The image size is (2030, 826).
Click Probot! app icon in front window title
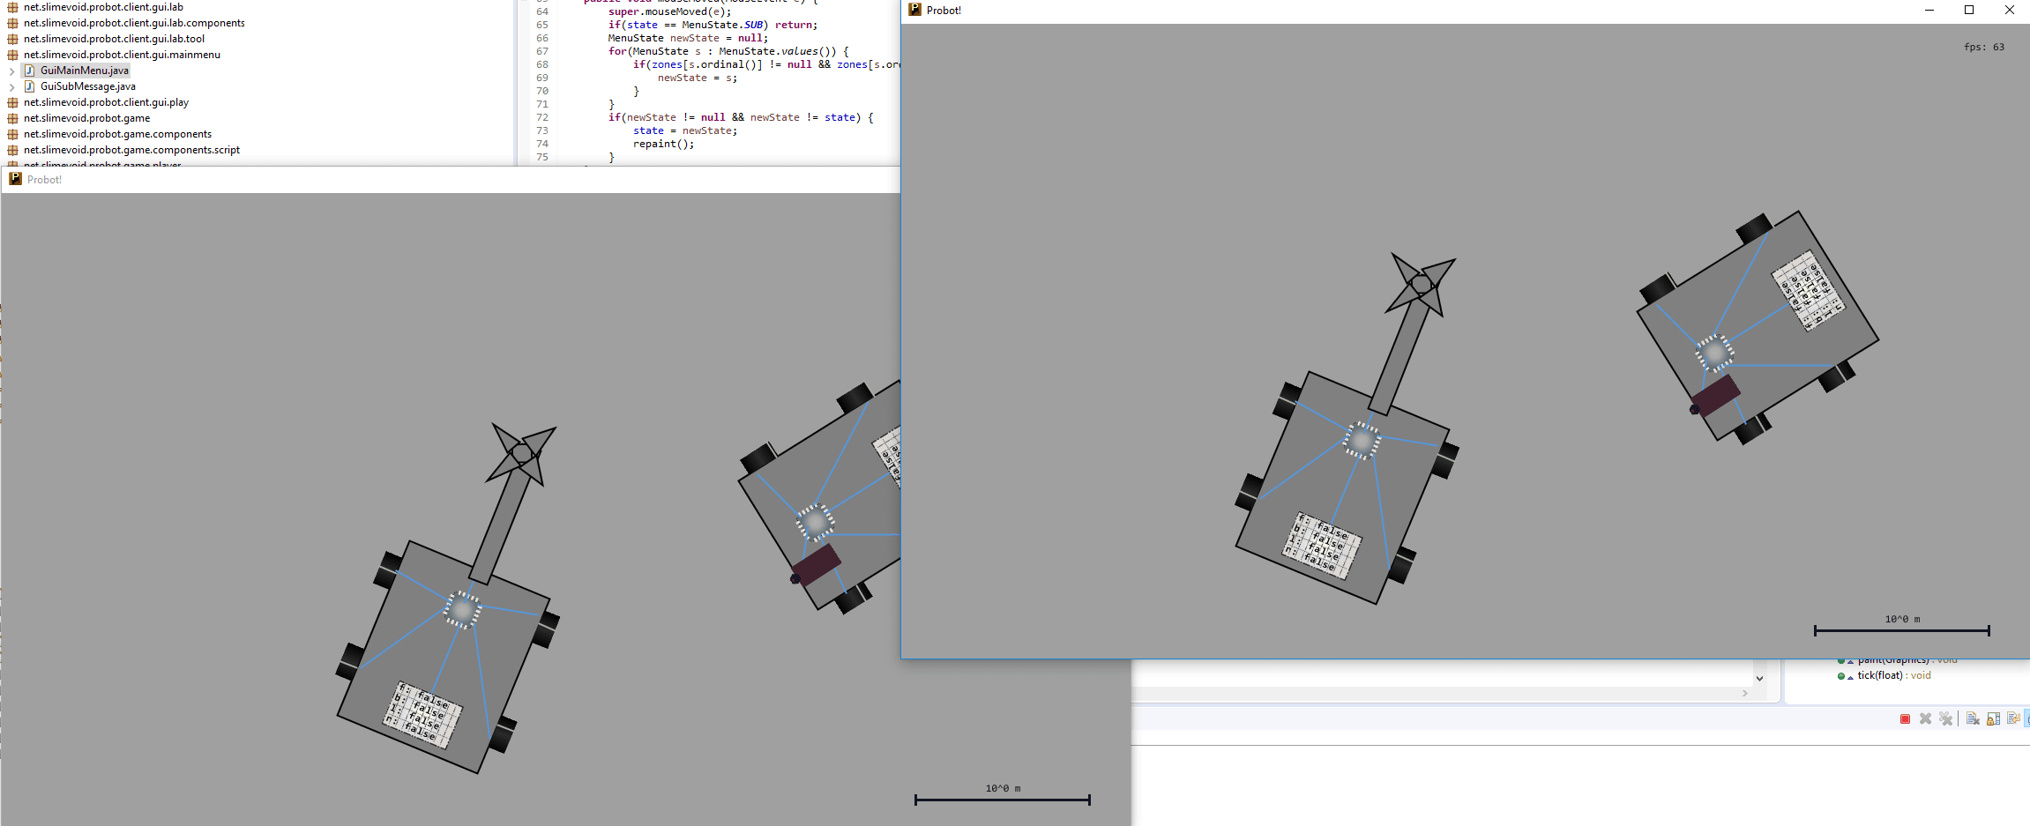pyautogui.click(x=914, y=10)
